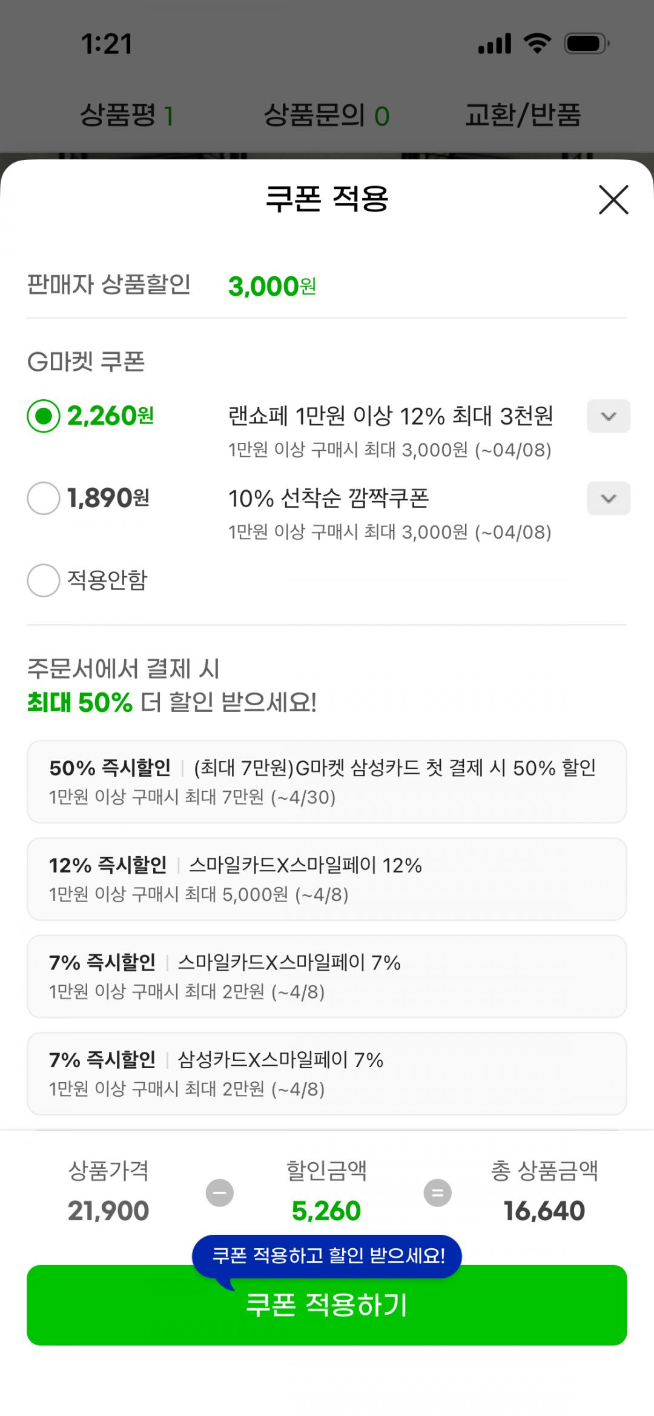Tap the equals icon before 총 상품금액
This screenshot has width=654, height=1416.
(437, 1193)
